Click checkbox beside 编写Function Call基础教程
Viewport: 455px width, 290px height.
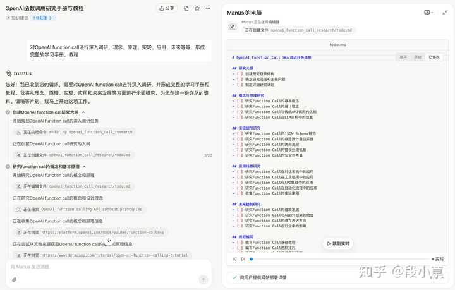point(240,243)
